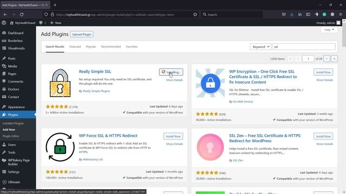Click the current page number field
Screen dimensions: 346x194
coord(308,59)
